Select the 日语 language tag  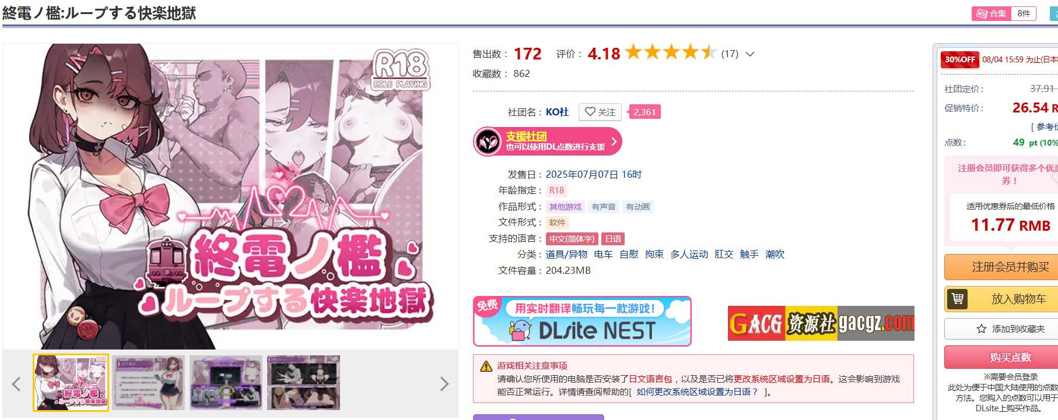tap(613, 239)
